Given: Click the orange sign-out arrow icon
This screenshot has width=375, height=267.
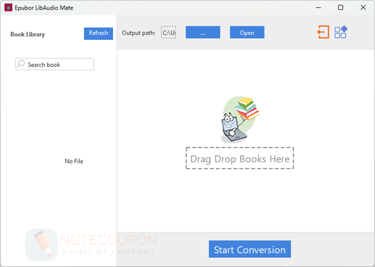Looking at the screenshot, I should click(323, 32).
